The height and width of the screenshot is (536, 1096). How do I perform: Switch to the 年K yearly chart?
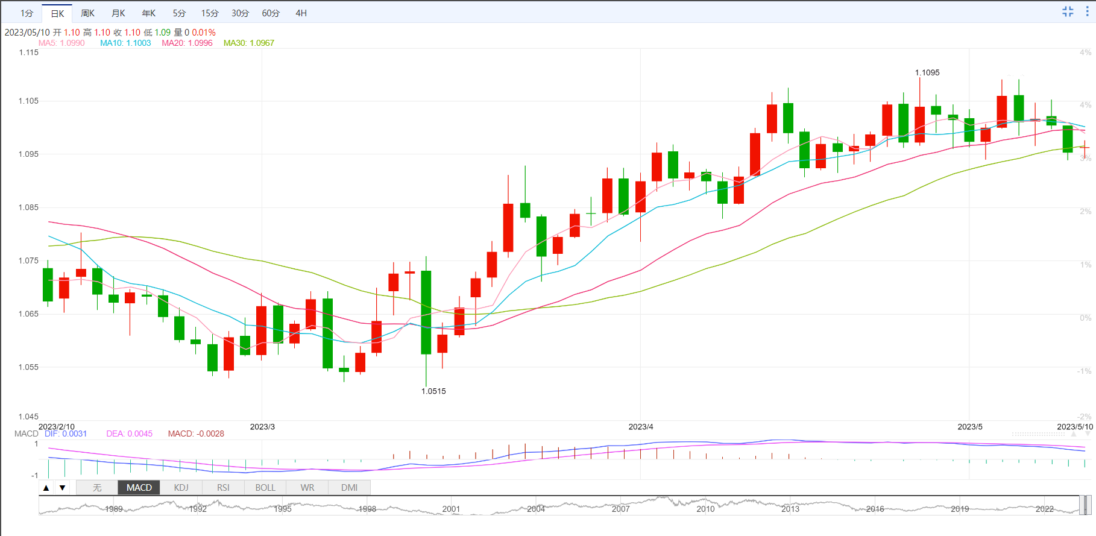[x=149, y=13]
